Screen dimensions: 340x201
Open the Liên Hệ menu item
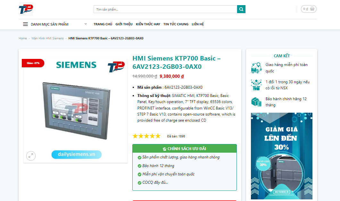click(x=198, y=24)
